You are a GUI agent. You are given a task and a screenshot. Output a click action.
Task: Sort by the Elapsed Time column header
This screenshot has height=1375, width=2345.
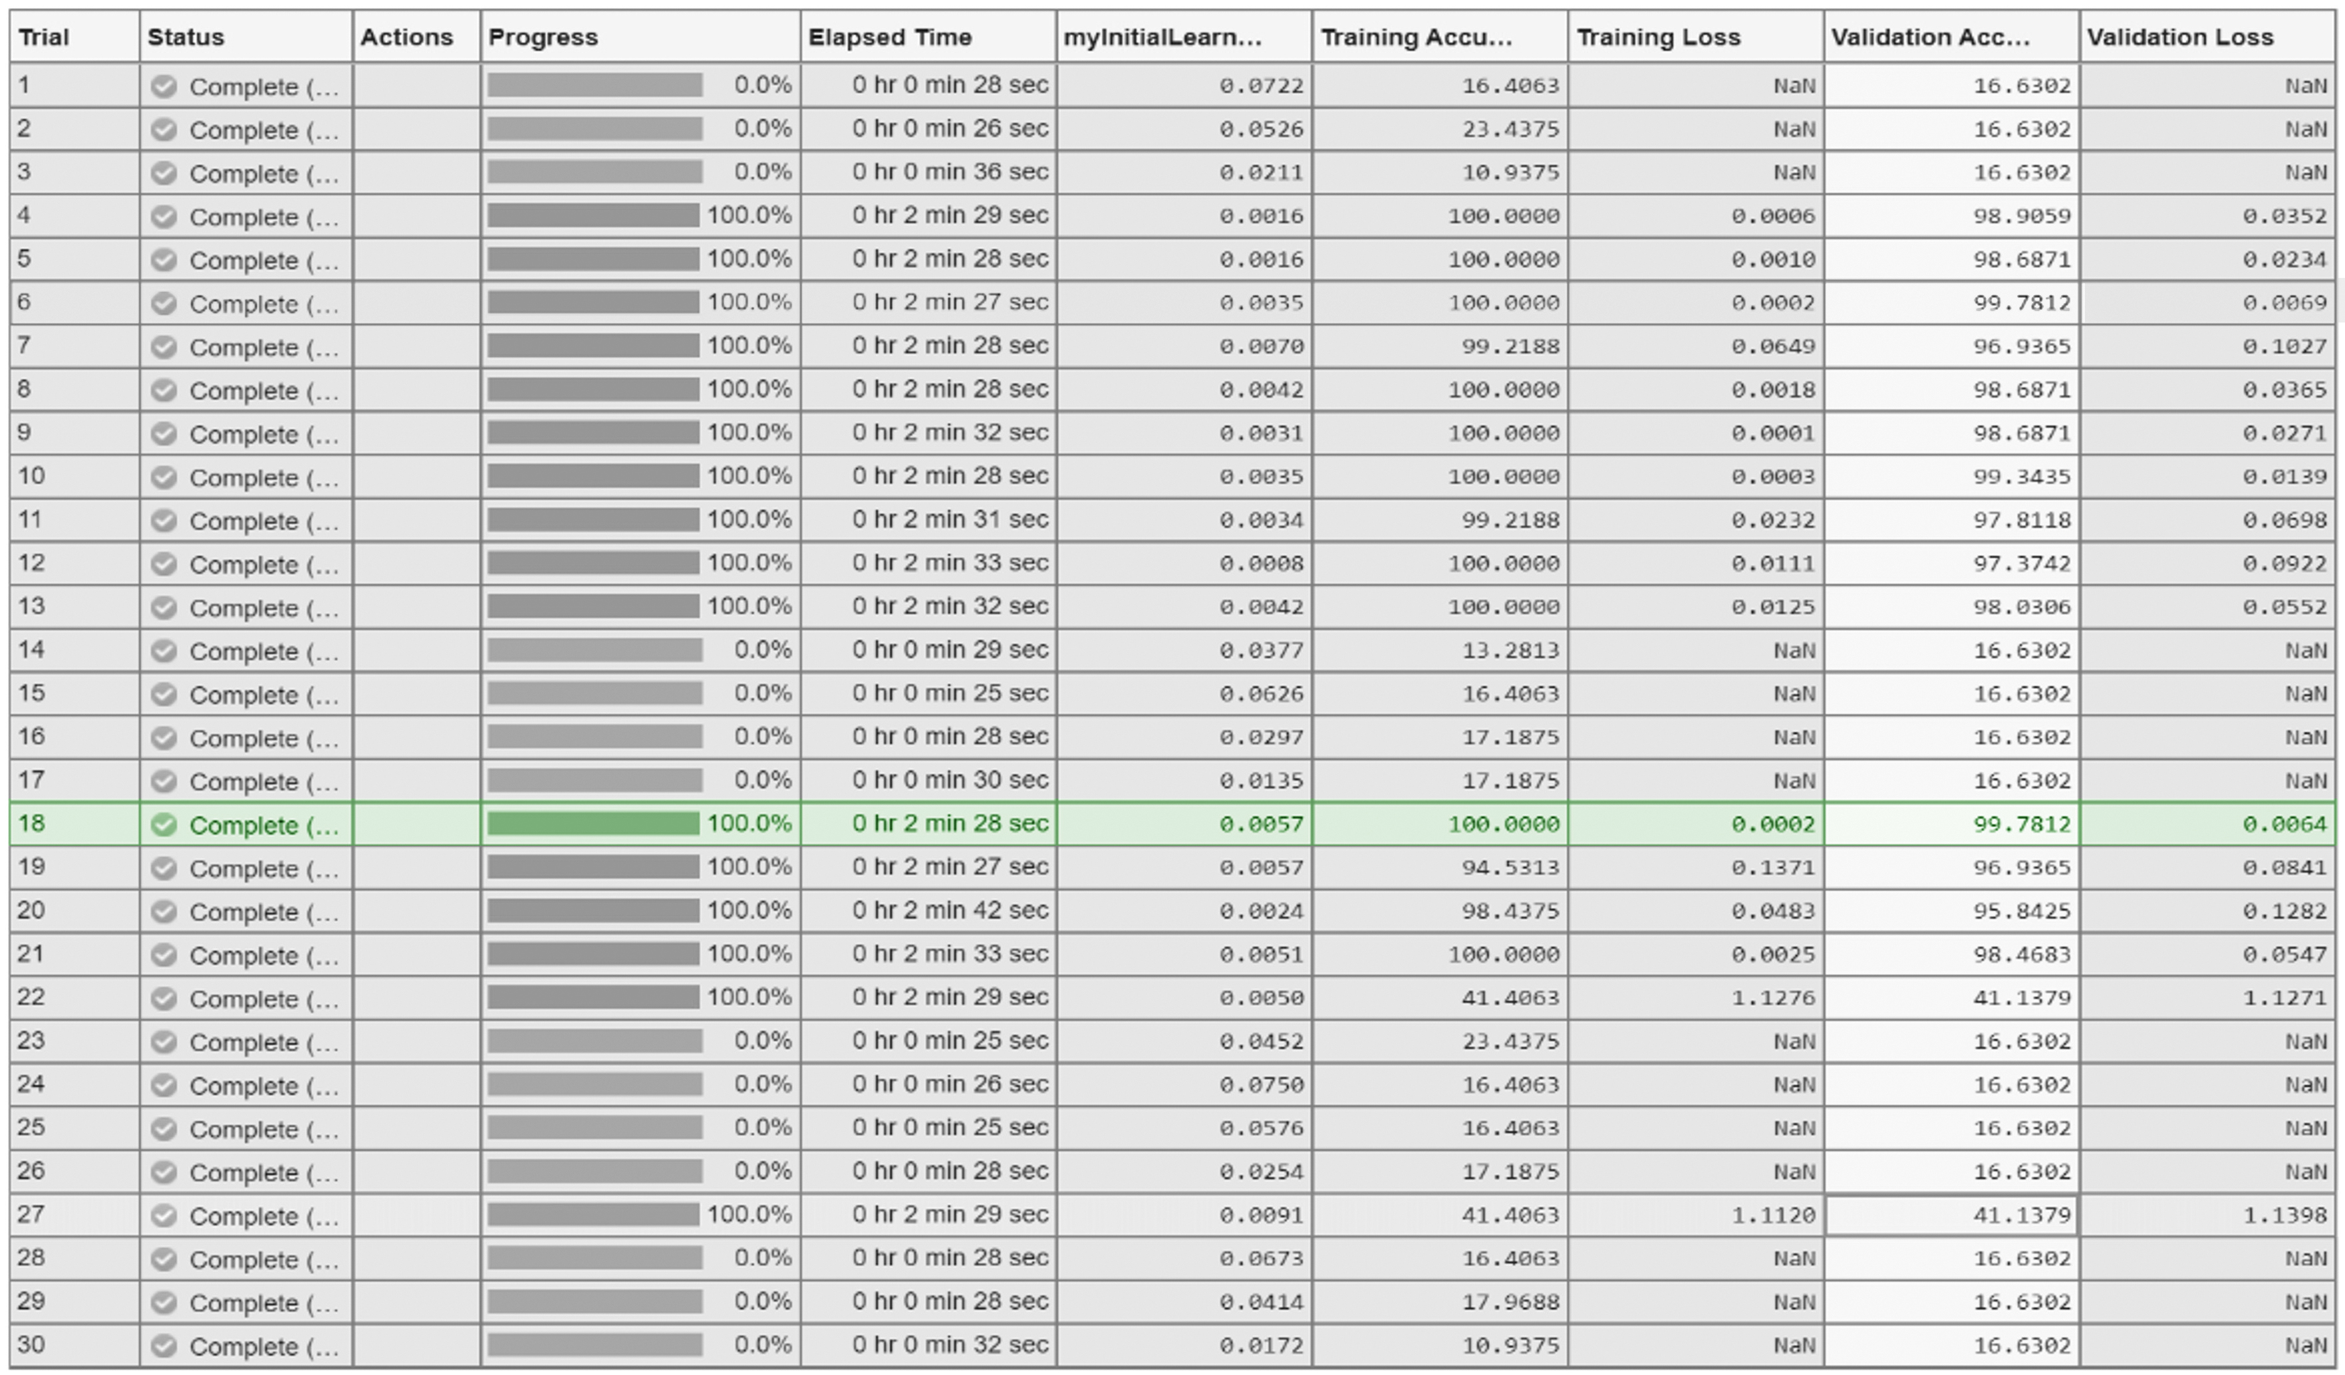(x=928, y=37)
